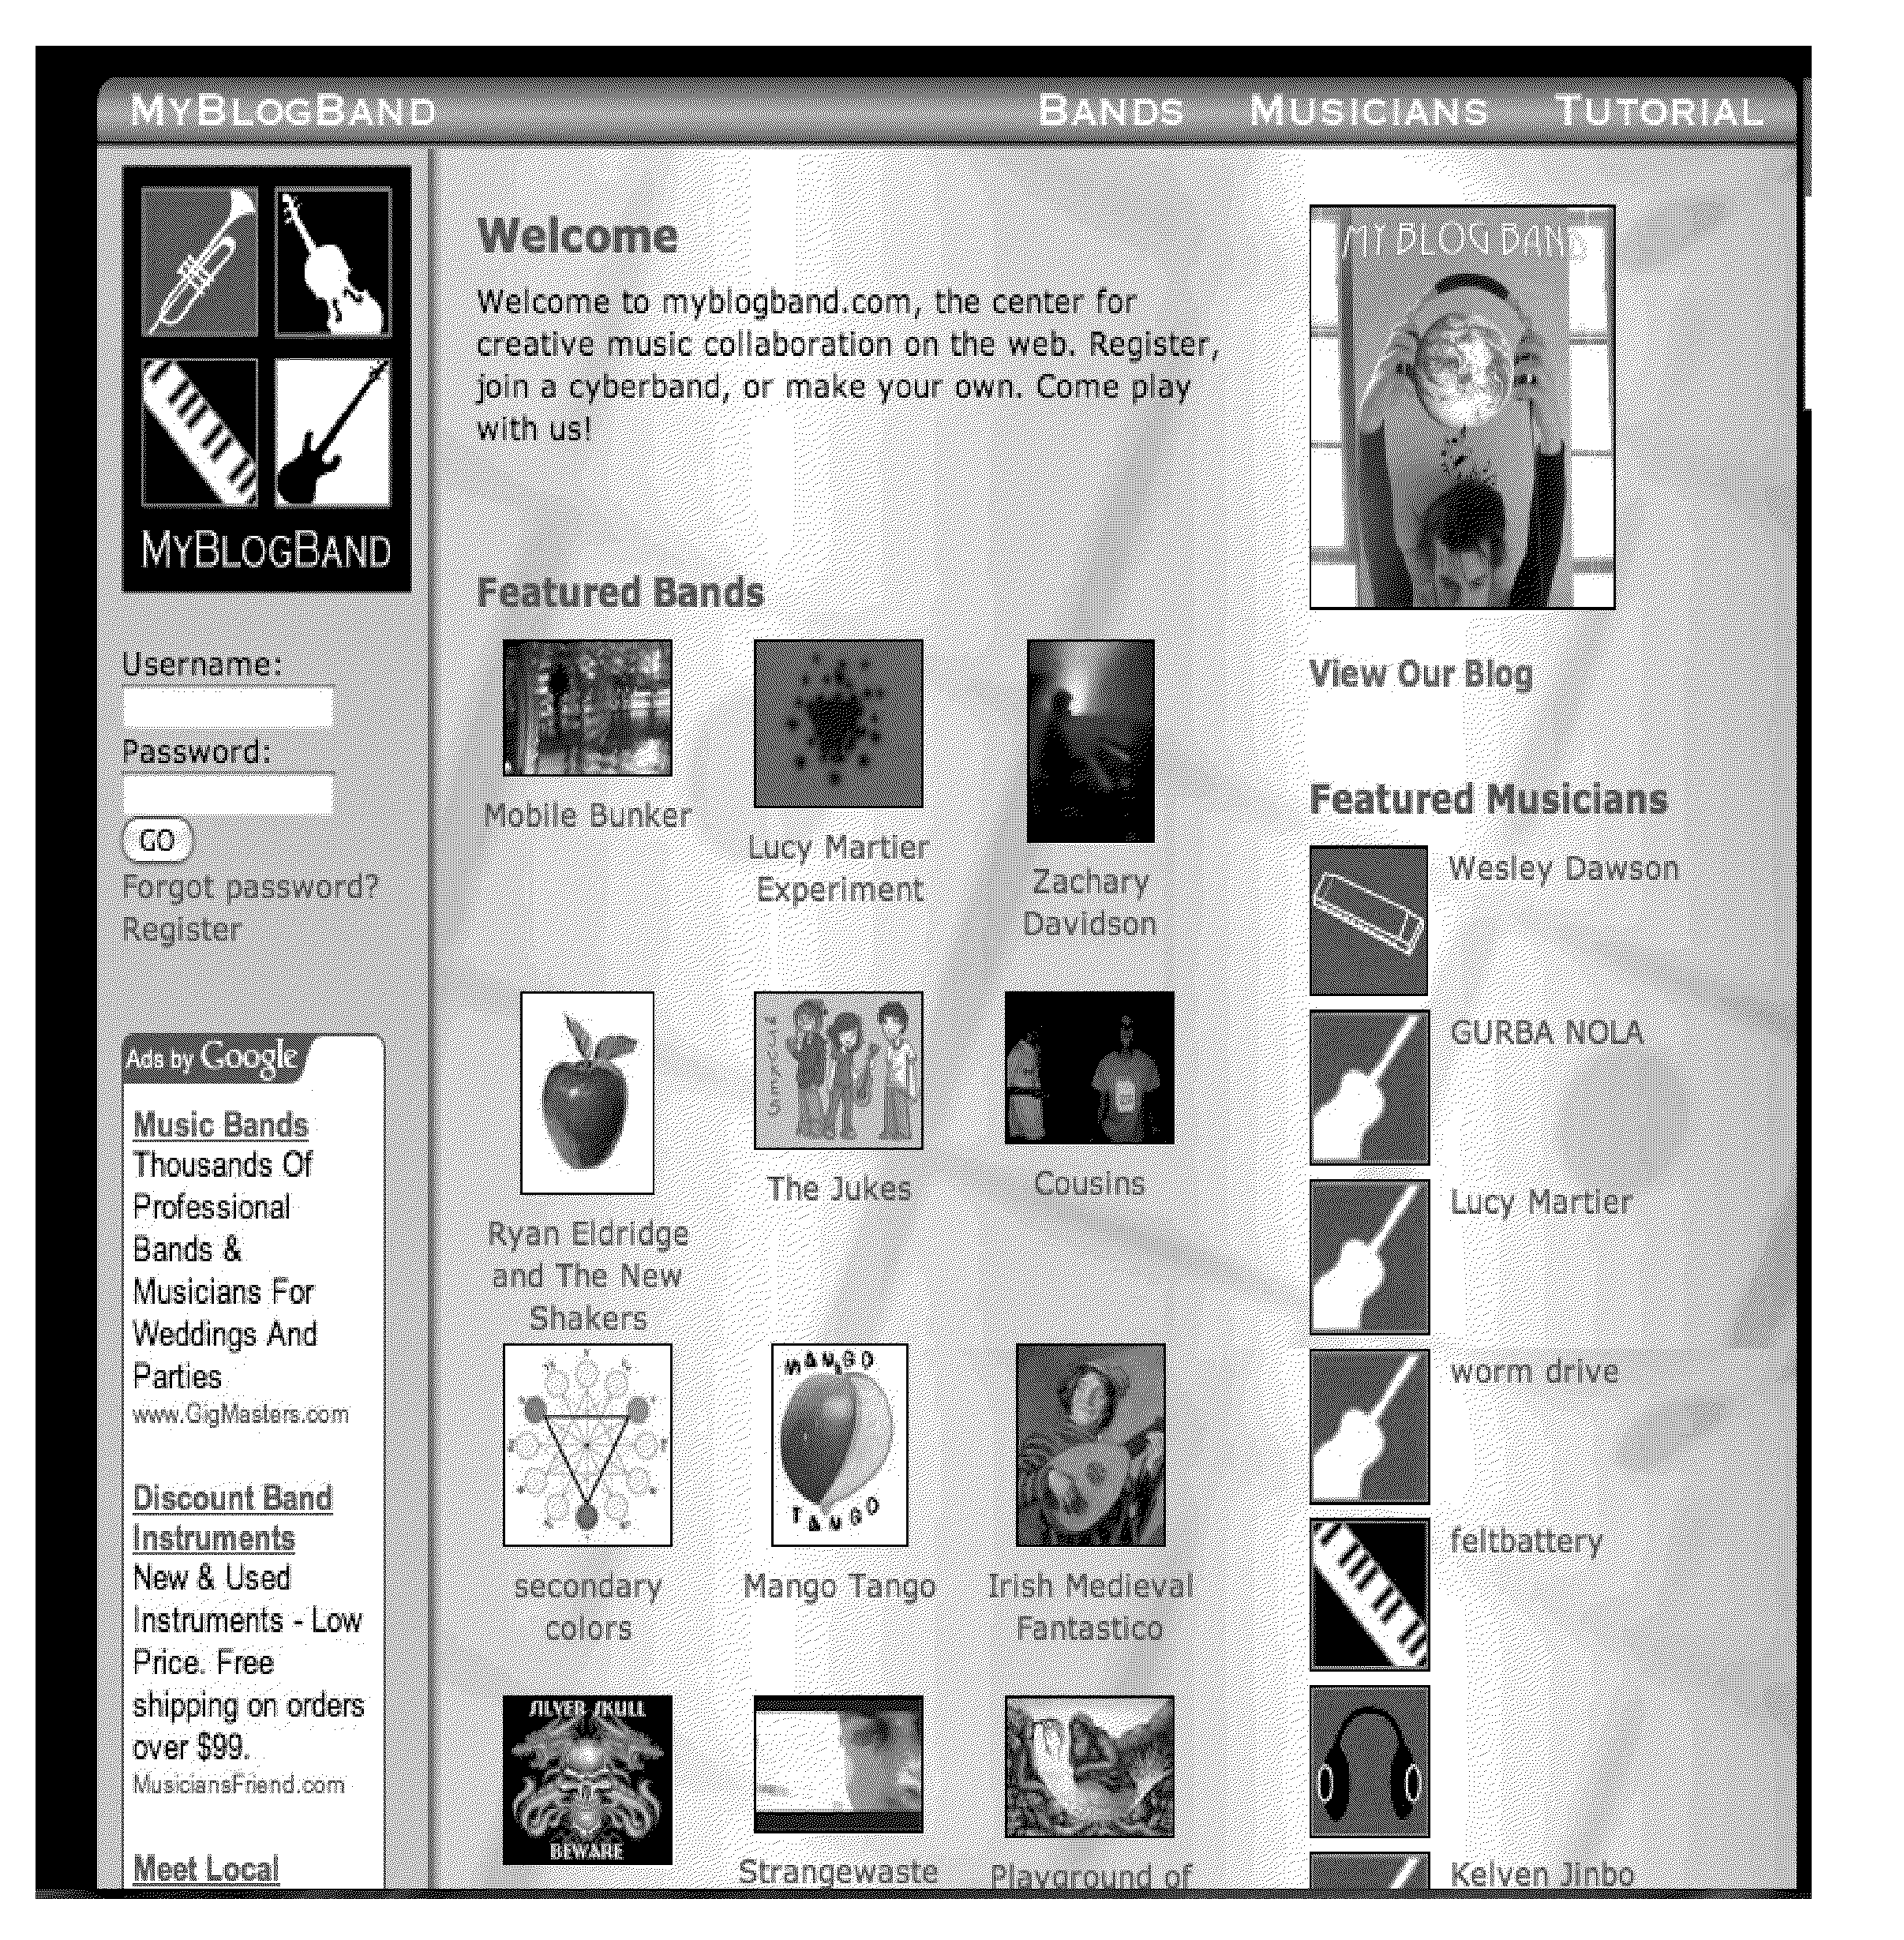Click the Mobile Bunker band thumbnail
Viewport: 1904px width, 1940px height.
click(587, 713)
